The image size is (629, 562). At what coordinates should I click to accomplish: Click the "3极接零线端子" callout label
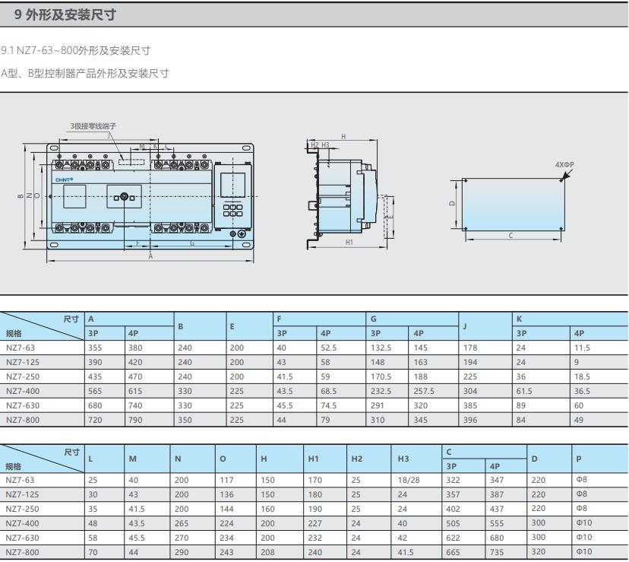(x=93, y=126)
